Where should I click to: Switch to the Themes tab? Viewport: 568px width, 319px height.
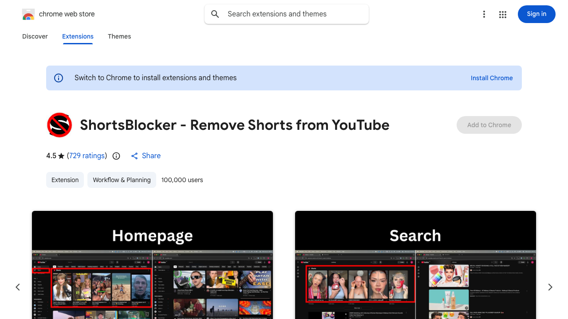(119, 36)
